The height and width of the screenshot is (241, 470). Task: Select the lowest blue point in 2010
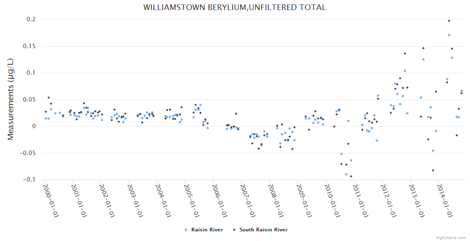pyautogui.click(x=346, y=174)
